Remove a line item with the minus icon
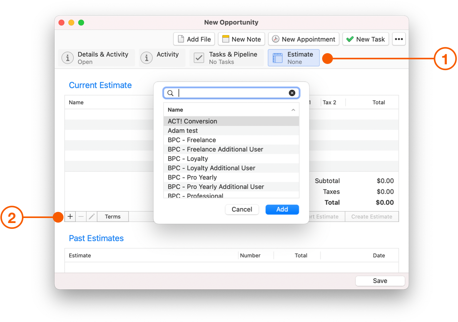The height and width of the screenshot is (322, 458). (81, 216)
